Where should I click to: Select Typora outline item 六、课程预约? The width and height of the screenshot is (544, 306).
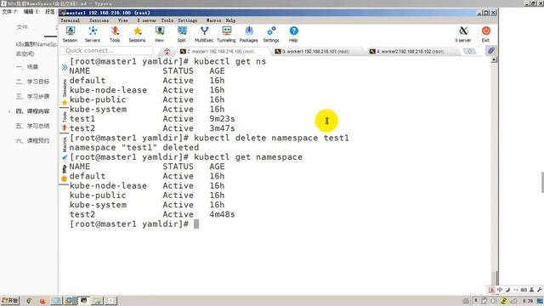[x=32, y=140]
